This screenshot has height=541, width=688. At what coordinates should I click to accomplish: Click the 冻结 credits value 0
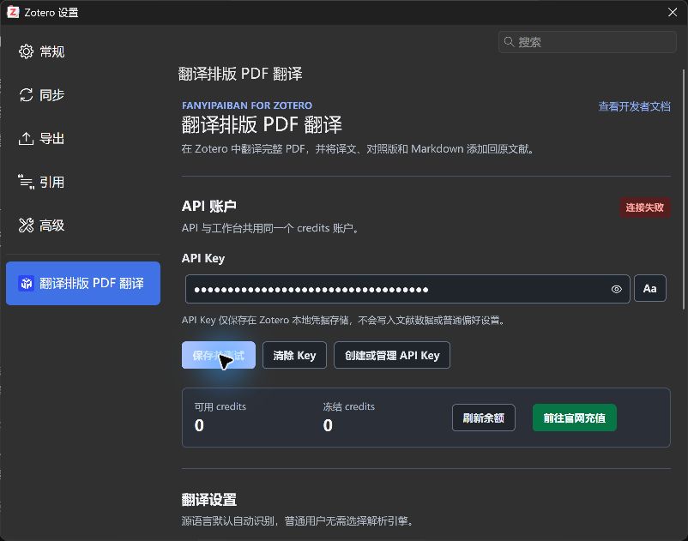[x=328, y=425]
